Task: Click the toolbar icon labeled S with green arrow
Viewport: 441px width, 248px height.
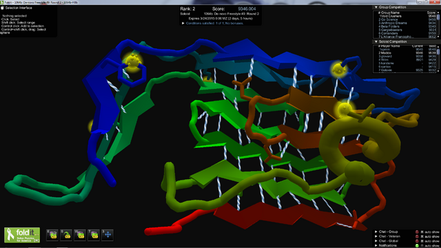Action: [x=66, y=235]
